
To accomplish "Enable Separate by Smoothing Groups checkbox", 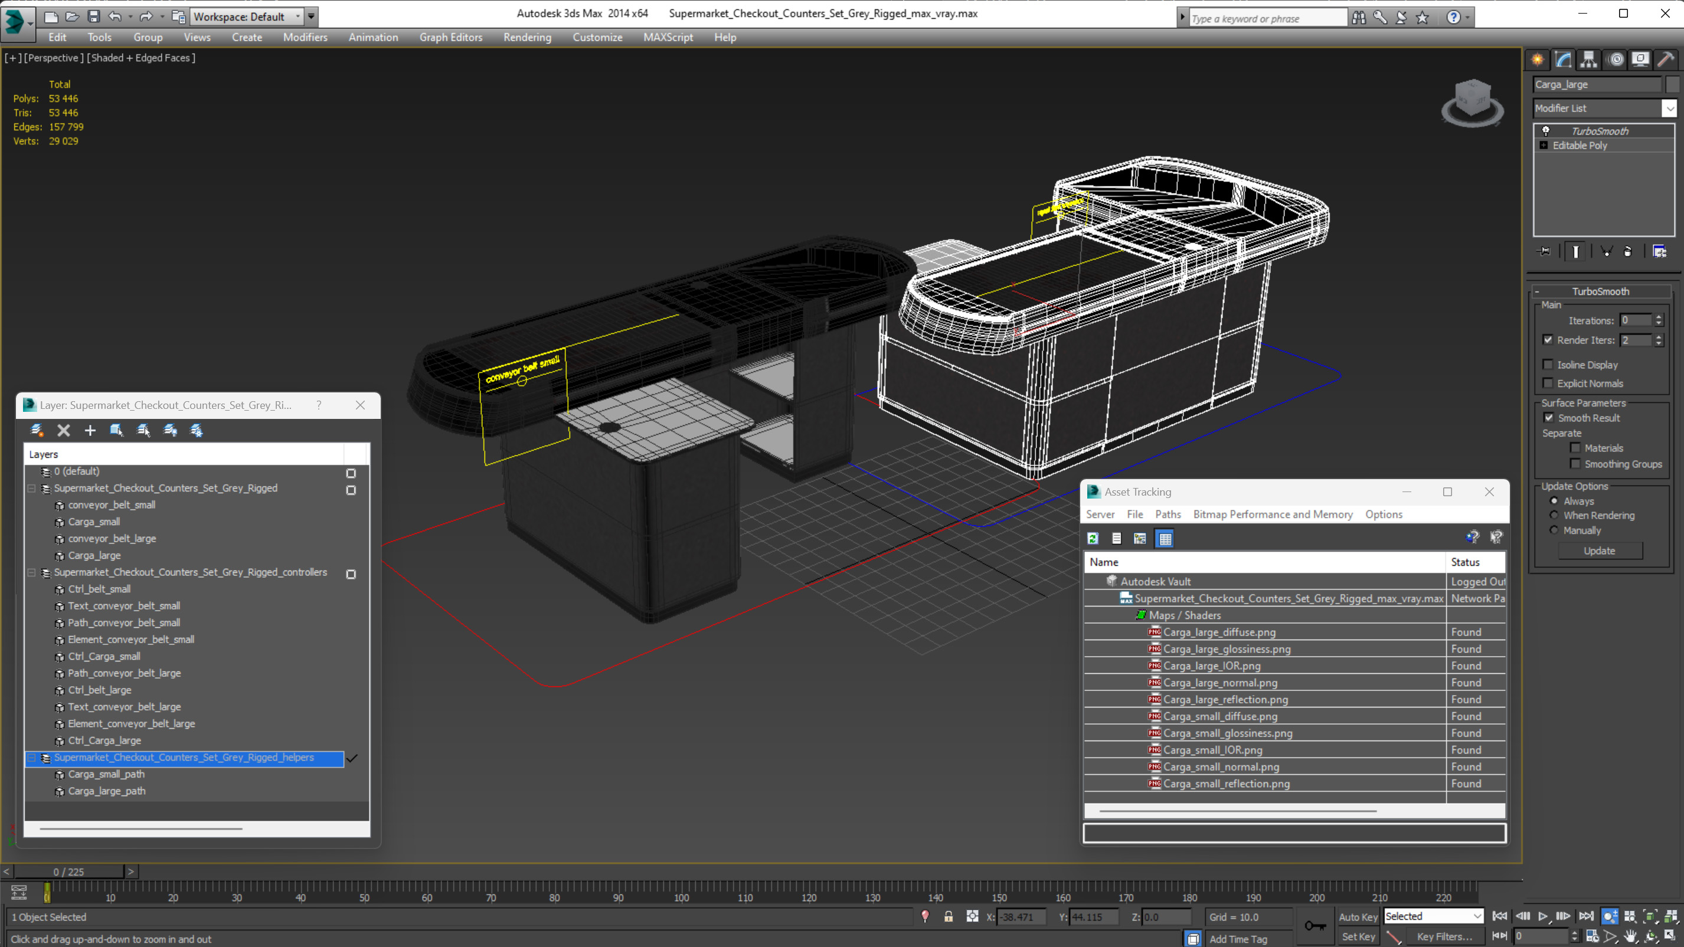I will (x=1575, y=464).
